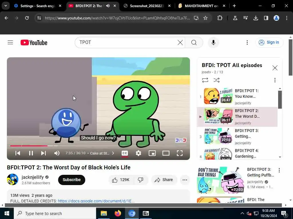The height and width of the screenshot is (219, 293).
Task: Play BFDI:TPOT 1: You Know... from playlist
Action: point(237,97)
